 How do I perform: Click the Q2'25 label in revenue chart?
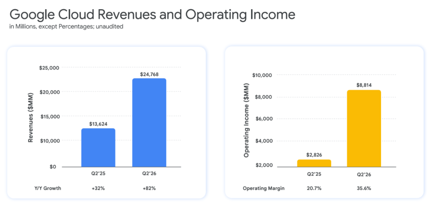click(98, 173)
